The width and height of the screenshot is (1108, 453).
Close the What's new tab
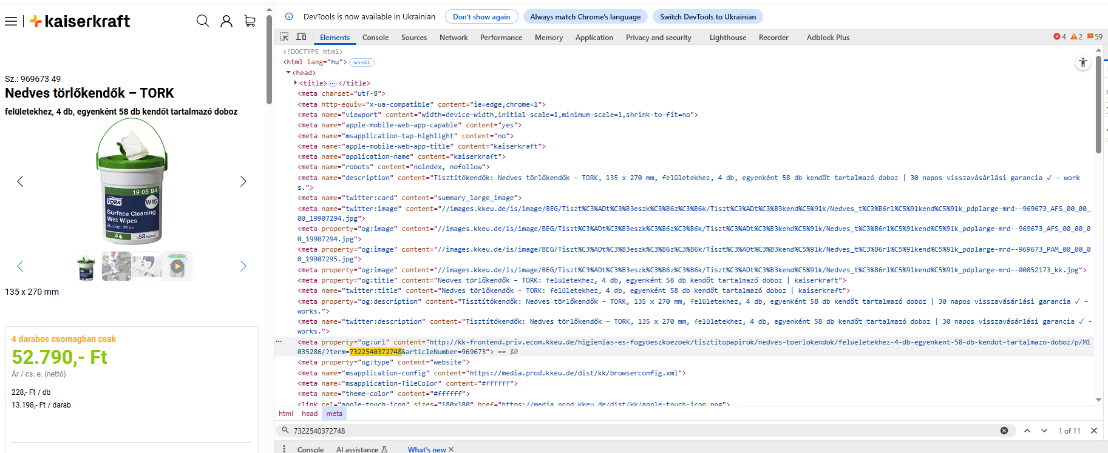click(x=451, y=449)
